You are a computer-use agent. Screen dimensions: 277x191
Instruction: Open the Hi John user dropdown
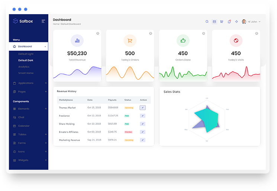(x=251, y=22)
